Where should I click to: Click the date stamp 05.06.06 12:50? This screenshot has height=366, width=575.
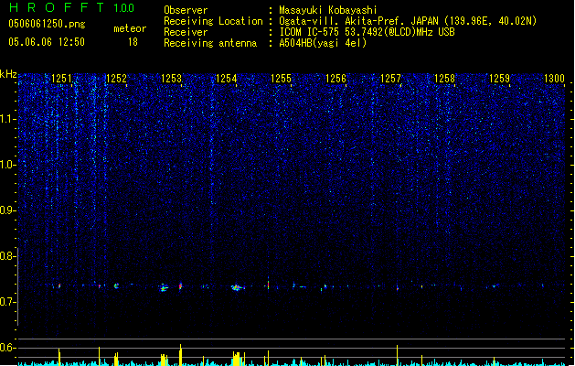(x=47, y=42)
